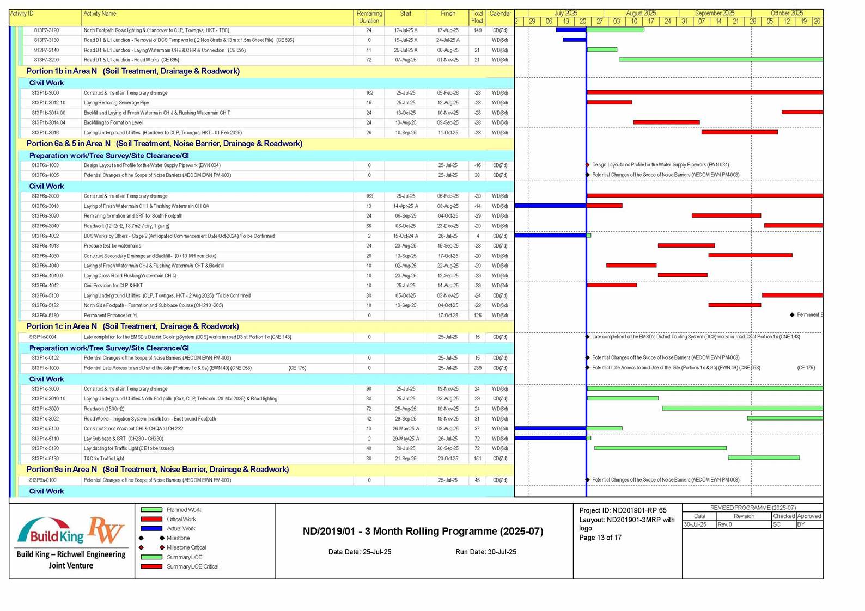This screenshot has height=611, width=865.
Task: Collapse the Portion 1b in Area N group
Action: [x=133, y=71]
